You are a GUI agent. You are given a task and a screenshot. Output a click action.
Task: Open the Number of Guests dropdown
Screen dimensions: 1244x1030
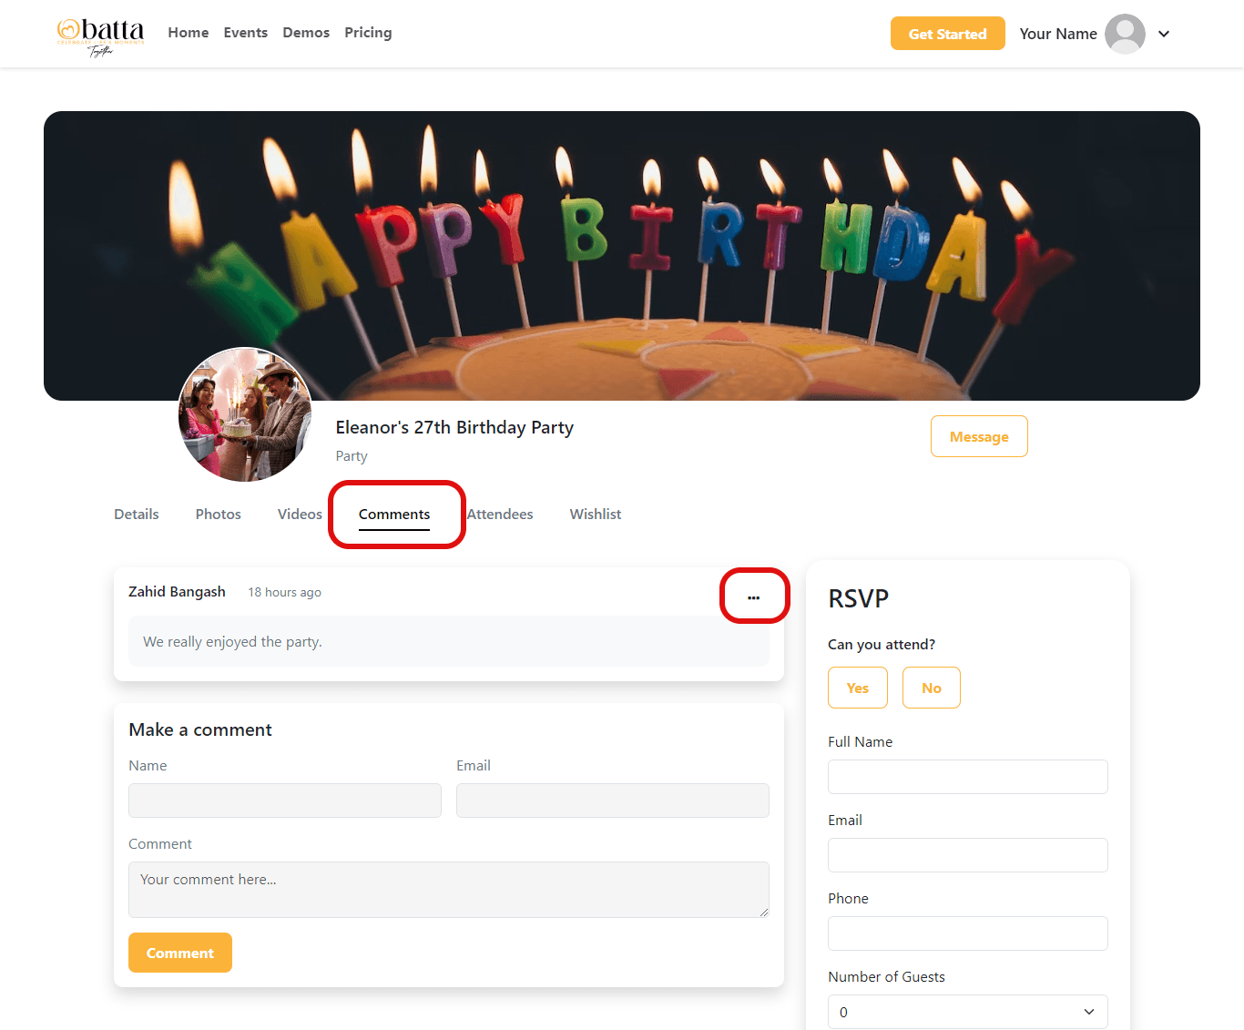click(x=967, y=1012)
